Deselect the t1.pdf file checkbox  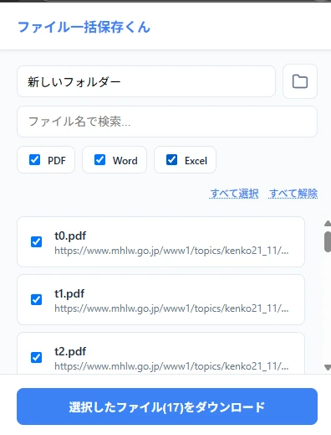click(x=36, y=299)
